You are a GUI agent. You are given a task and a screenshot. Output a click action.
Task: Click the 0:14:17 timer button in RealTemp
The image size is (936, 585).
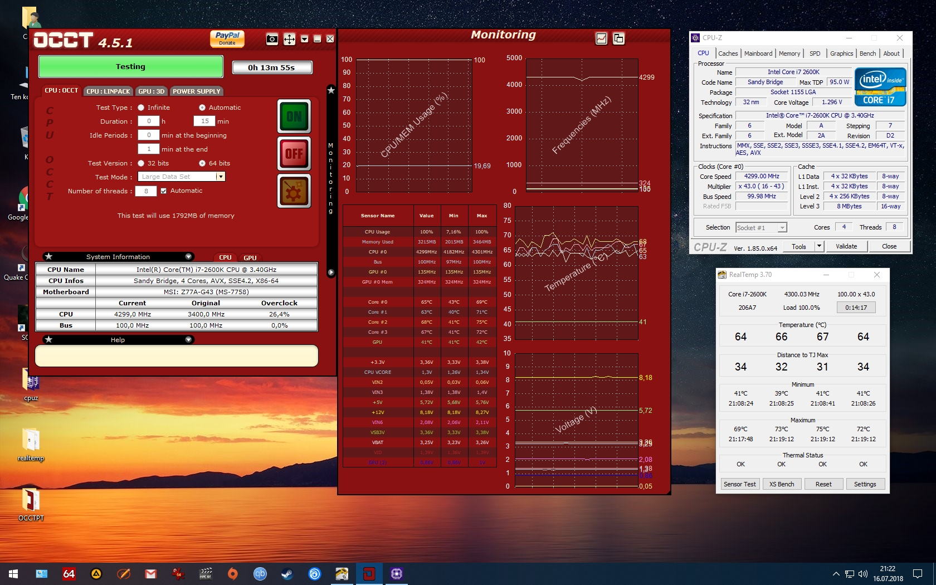[x=856, y=308]
